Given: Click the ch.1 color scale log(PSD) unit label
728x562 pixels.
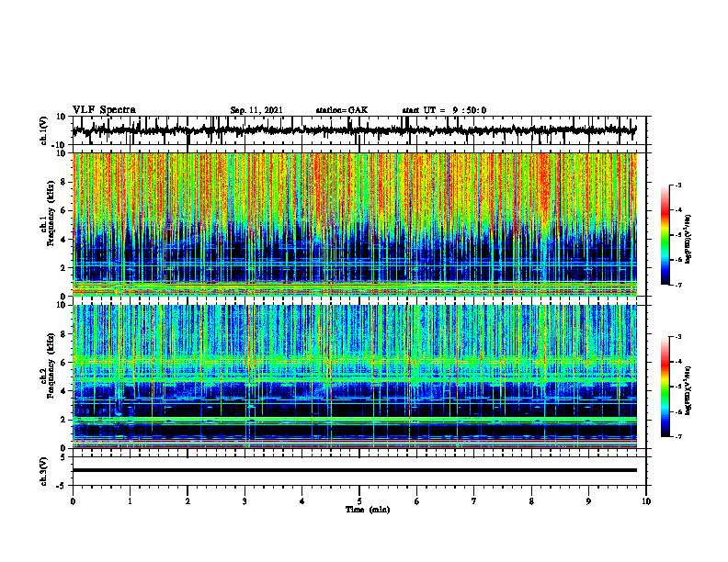Looking at the screenshot, I should point(688,239).
